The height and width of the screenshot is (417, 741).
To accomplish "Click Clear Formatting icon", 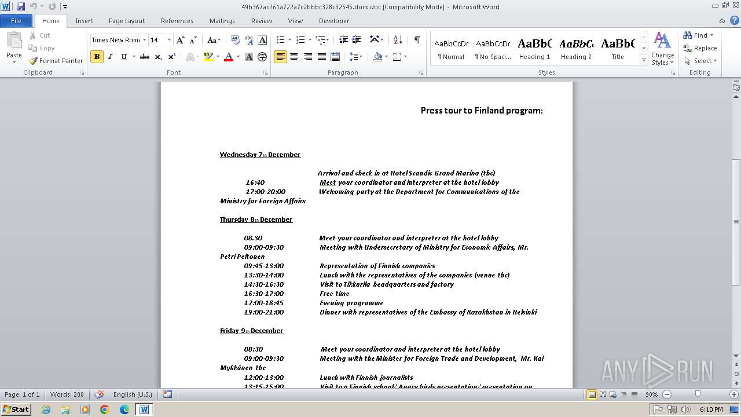I will (236, 40).
